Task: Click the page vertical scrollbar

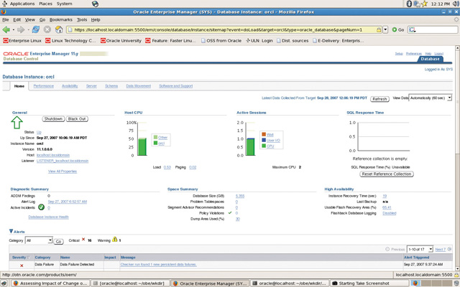Action: click(x=457, y=158)
